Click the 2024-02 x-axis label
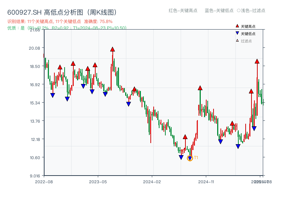This screenshot has height=219, width=292. click(151, 181)
